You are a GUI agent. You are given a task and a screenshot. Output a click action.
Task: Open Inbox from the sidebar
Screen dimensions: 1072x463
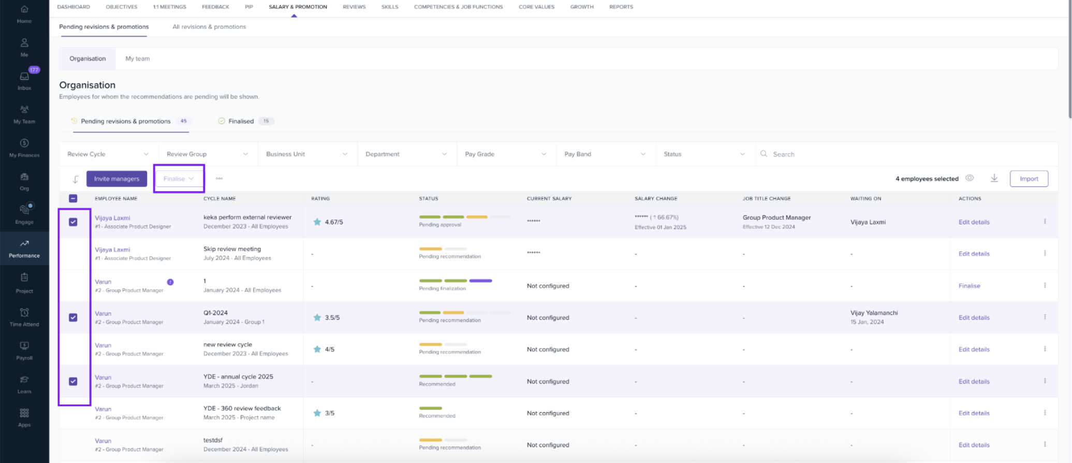coord(24,80)
